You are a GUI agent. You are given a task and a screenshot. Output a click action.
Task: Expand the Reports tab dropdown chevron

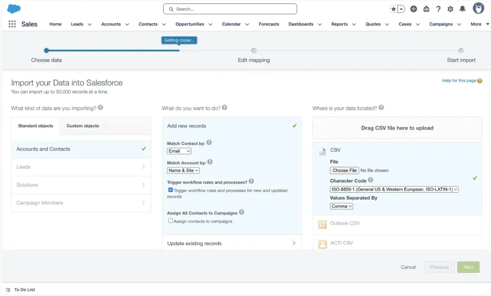pyautogui.click(x=354, y=24)
